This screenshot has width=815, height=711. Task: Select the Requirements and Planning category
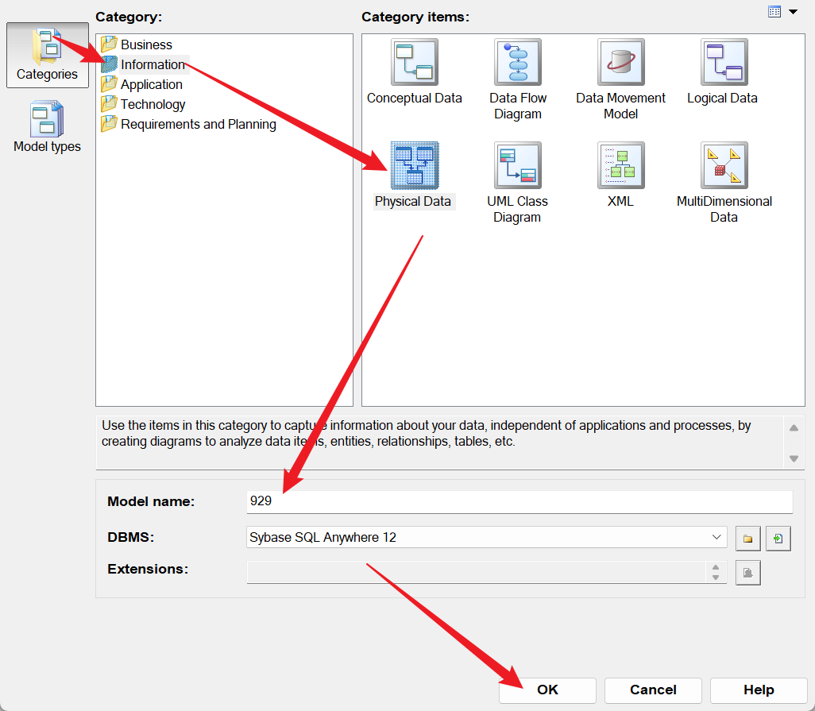pos(198,124)
